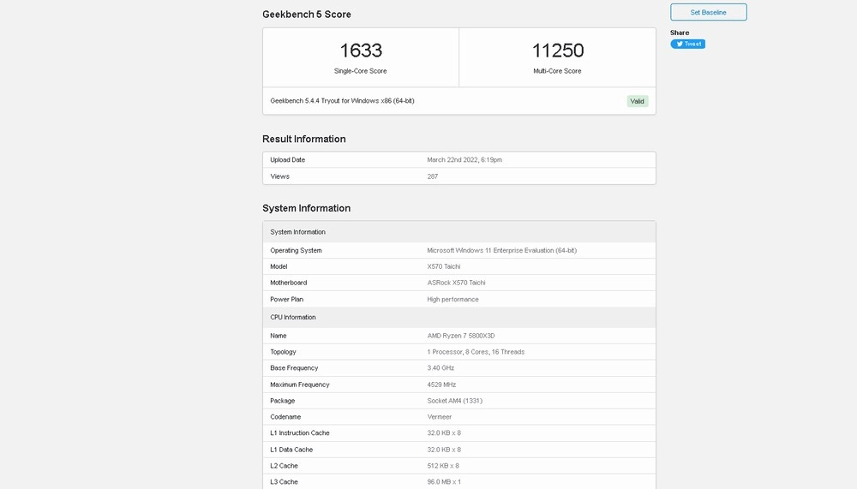
Task: Select AMD Ryzen 7 5800X3D name
Action: pyautogui.click(x=461, y=336)
